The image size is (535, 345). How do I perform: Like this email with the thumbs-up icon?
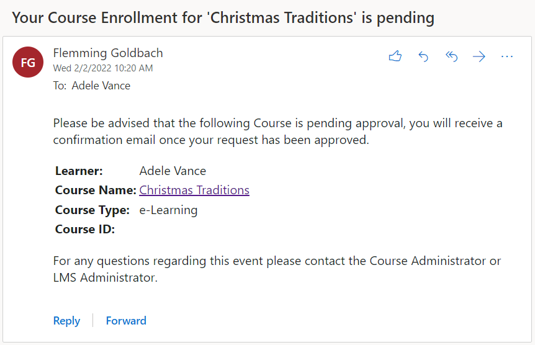(x=395, y=56)
